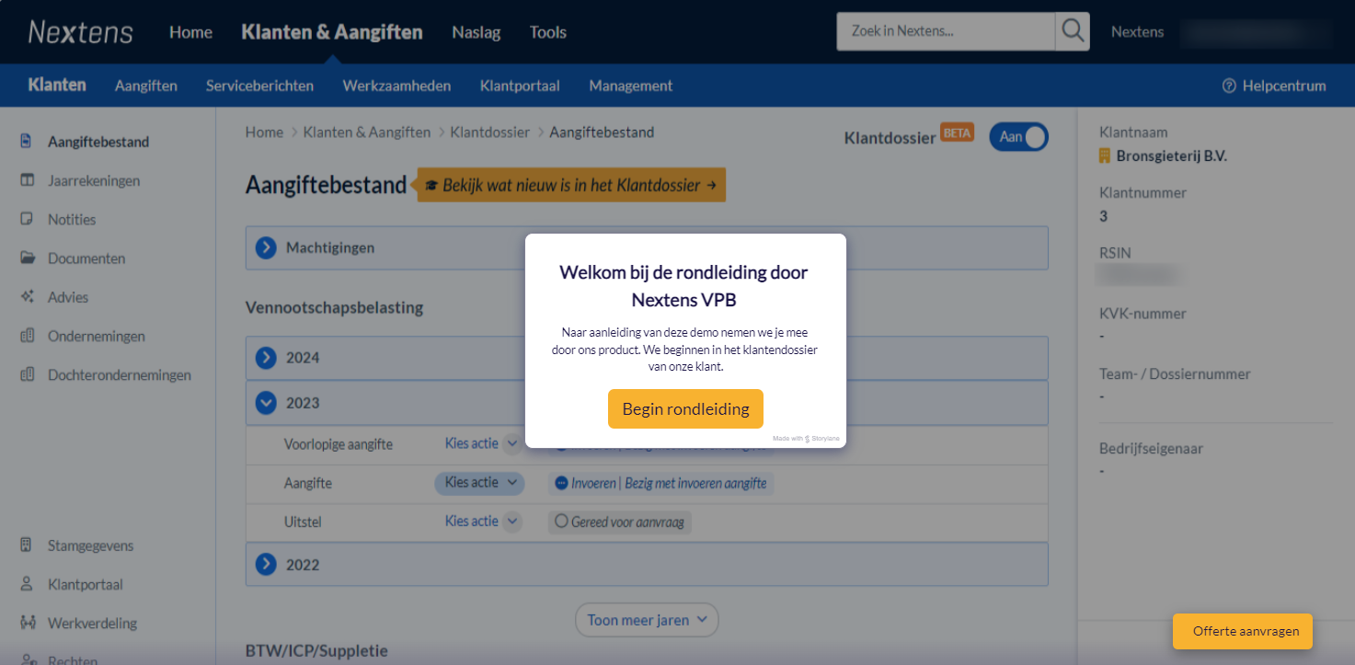Click the Offerte aanvragen button

[1243, 631]
